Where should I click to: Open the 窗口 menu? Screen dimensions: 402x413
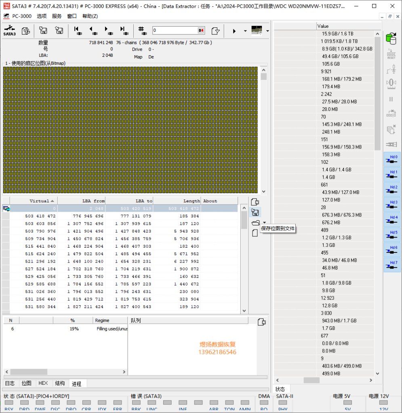click(72, 16)
